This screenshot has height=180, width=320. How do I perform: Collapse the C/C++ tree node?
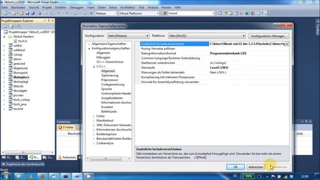click(x=94, y=66)
